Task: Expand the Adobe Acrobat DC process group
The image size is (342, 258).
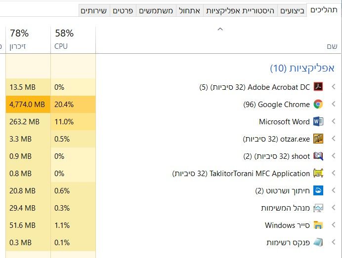Action: click(x=334, y=87)
